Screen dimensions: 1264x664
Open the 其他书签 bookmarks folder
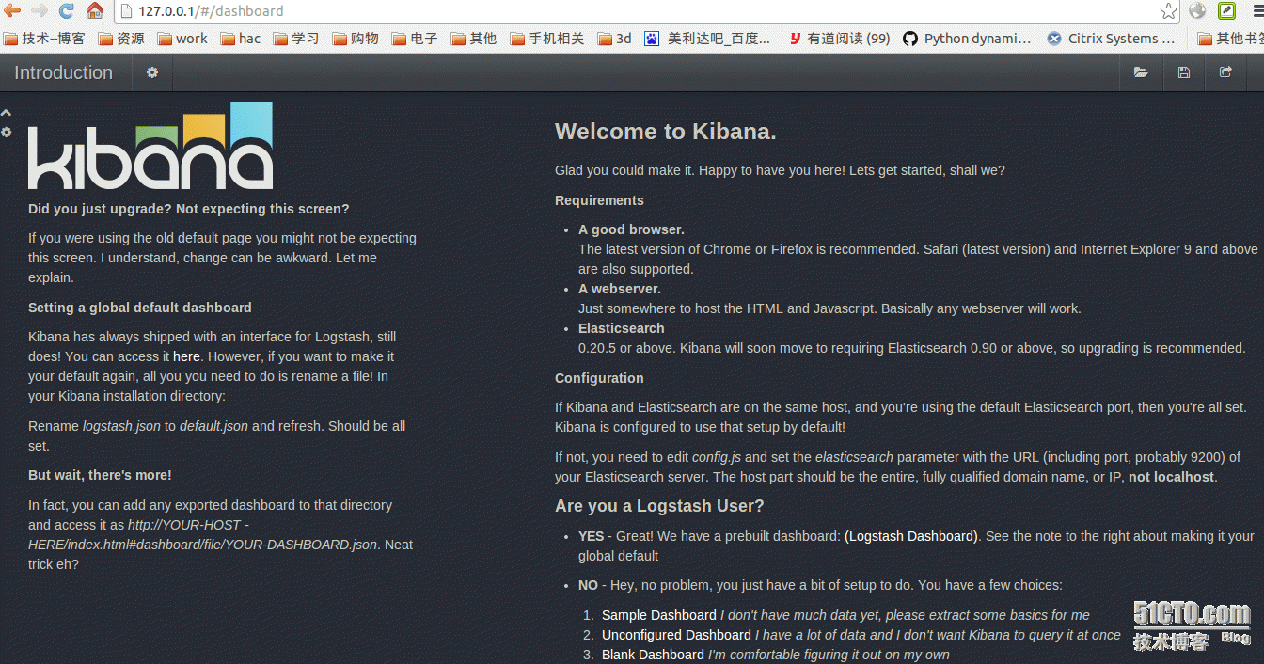1230,39
